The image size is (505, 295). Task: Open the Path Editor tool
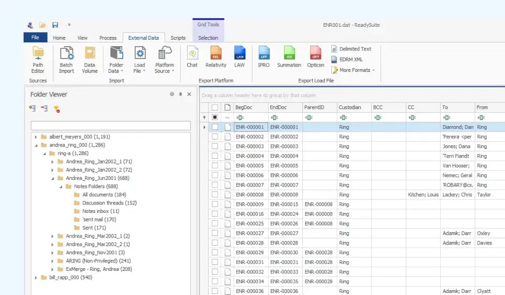pos(38,59)
